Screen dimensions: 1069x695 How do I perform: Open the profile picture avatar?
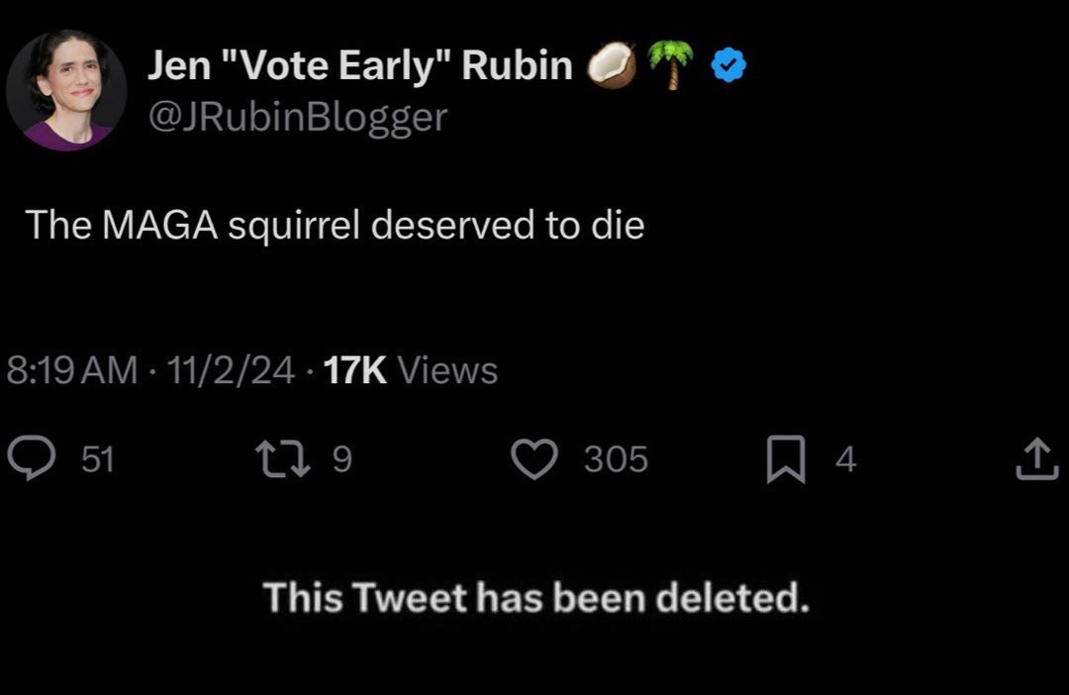click(x=66, y=90)
